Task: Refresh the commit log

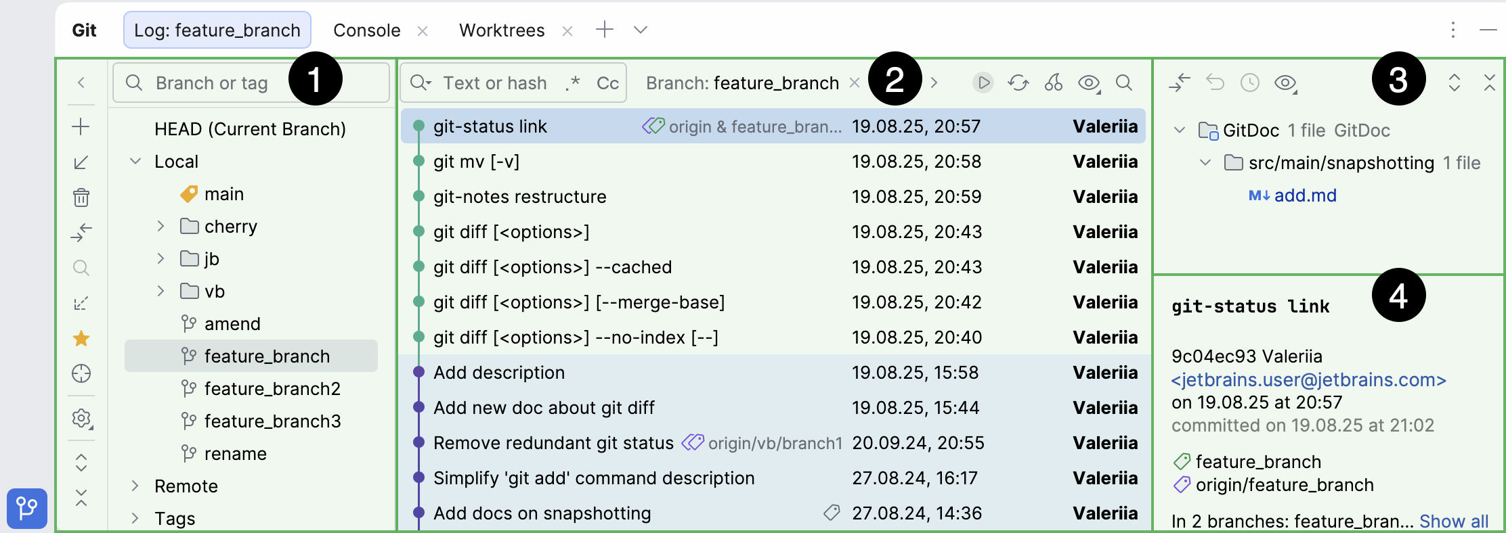Action: [x=1018, y=83]
